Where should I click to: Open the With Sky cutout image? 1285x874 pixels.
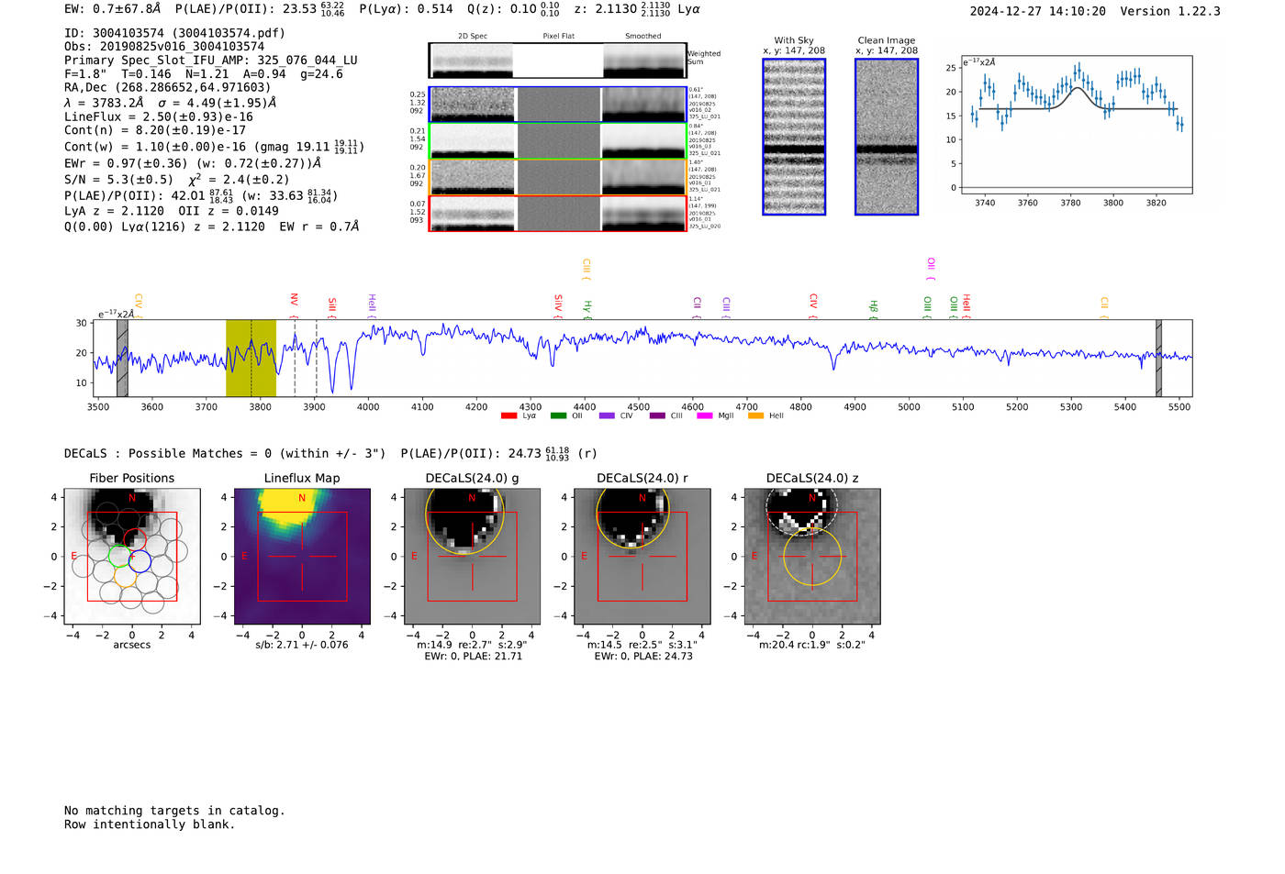tap(794, 137)
